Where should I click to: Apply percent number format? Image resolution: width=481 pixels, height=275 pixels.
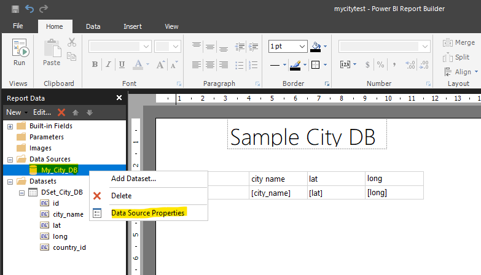point(381,64)
